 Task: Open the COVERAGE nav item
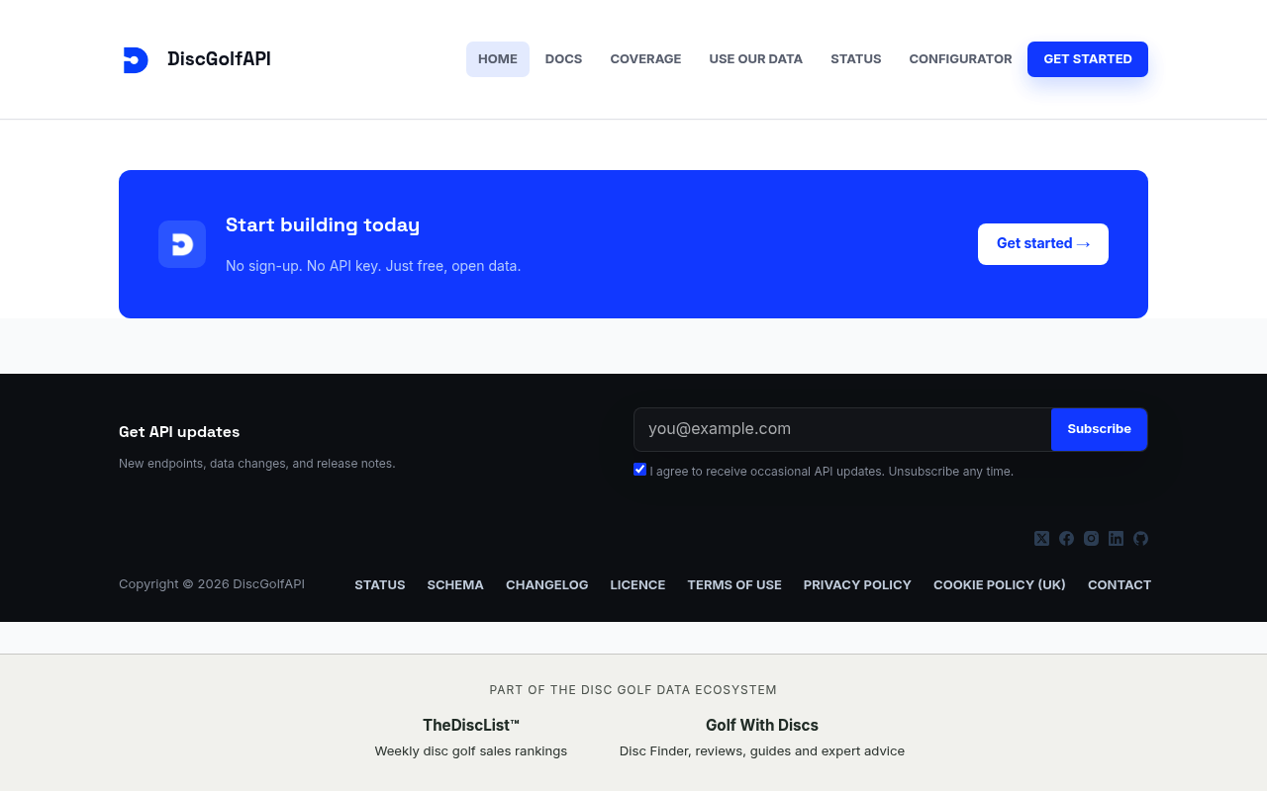pos(645,59)
